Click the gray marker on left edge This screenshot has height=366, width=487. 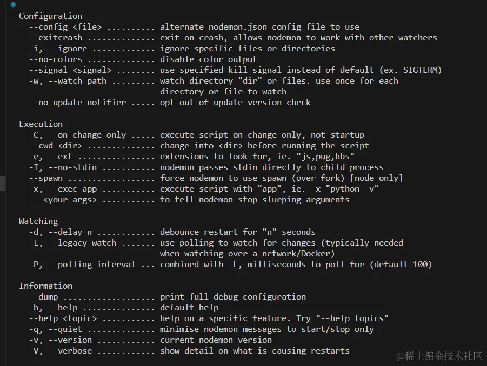click(x=2, y=183)
